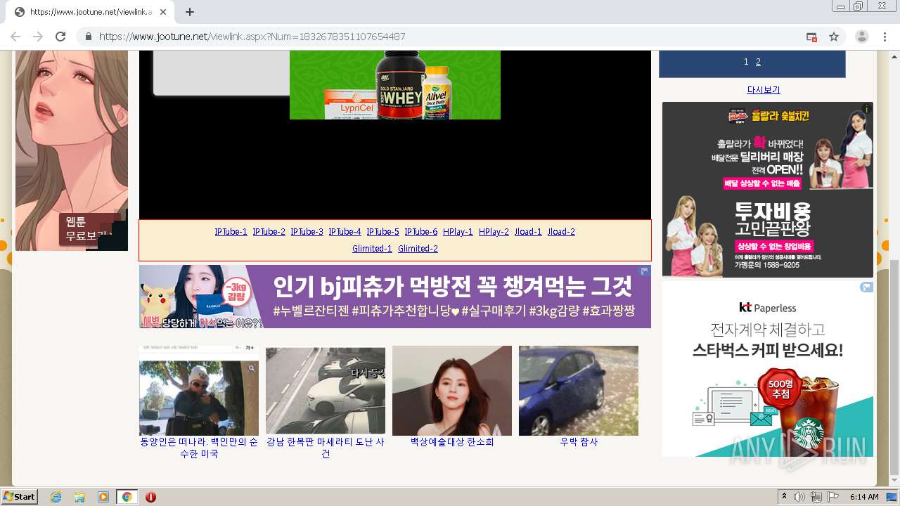Click the WHEY supplement ad in video area

[x=395, y=84]
